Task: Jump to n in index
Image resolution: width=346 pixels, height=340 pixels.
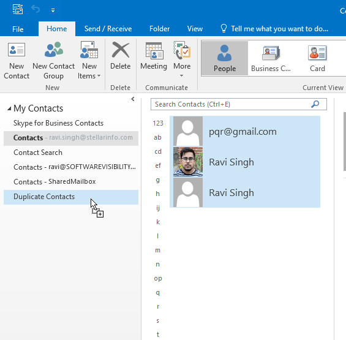Action: click(157, 264)
